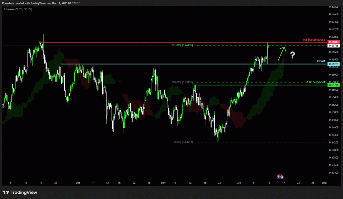Click the Oct label on time axis
This screenshot has width=343, height=199.
click(x=78, y=183)
